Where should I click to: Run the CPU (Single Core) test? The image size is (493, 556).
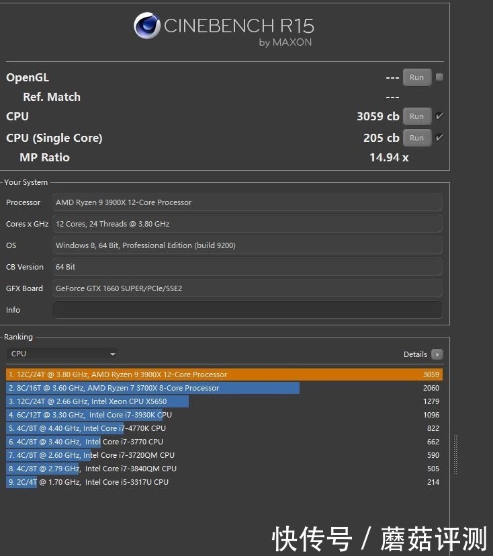tap(416, 138)
